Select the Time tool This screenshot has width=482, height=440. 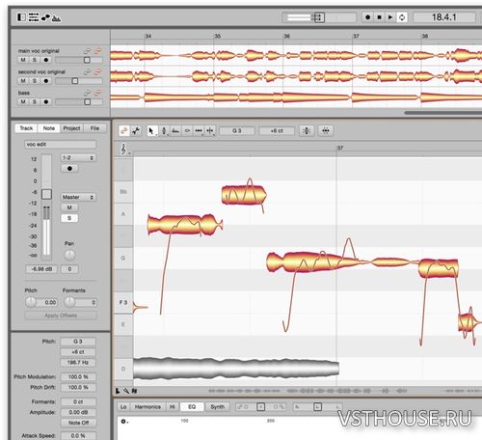pyautogui.click(x=199, y=130)
